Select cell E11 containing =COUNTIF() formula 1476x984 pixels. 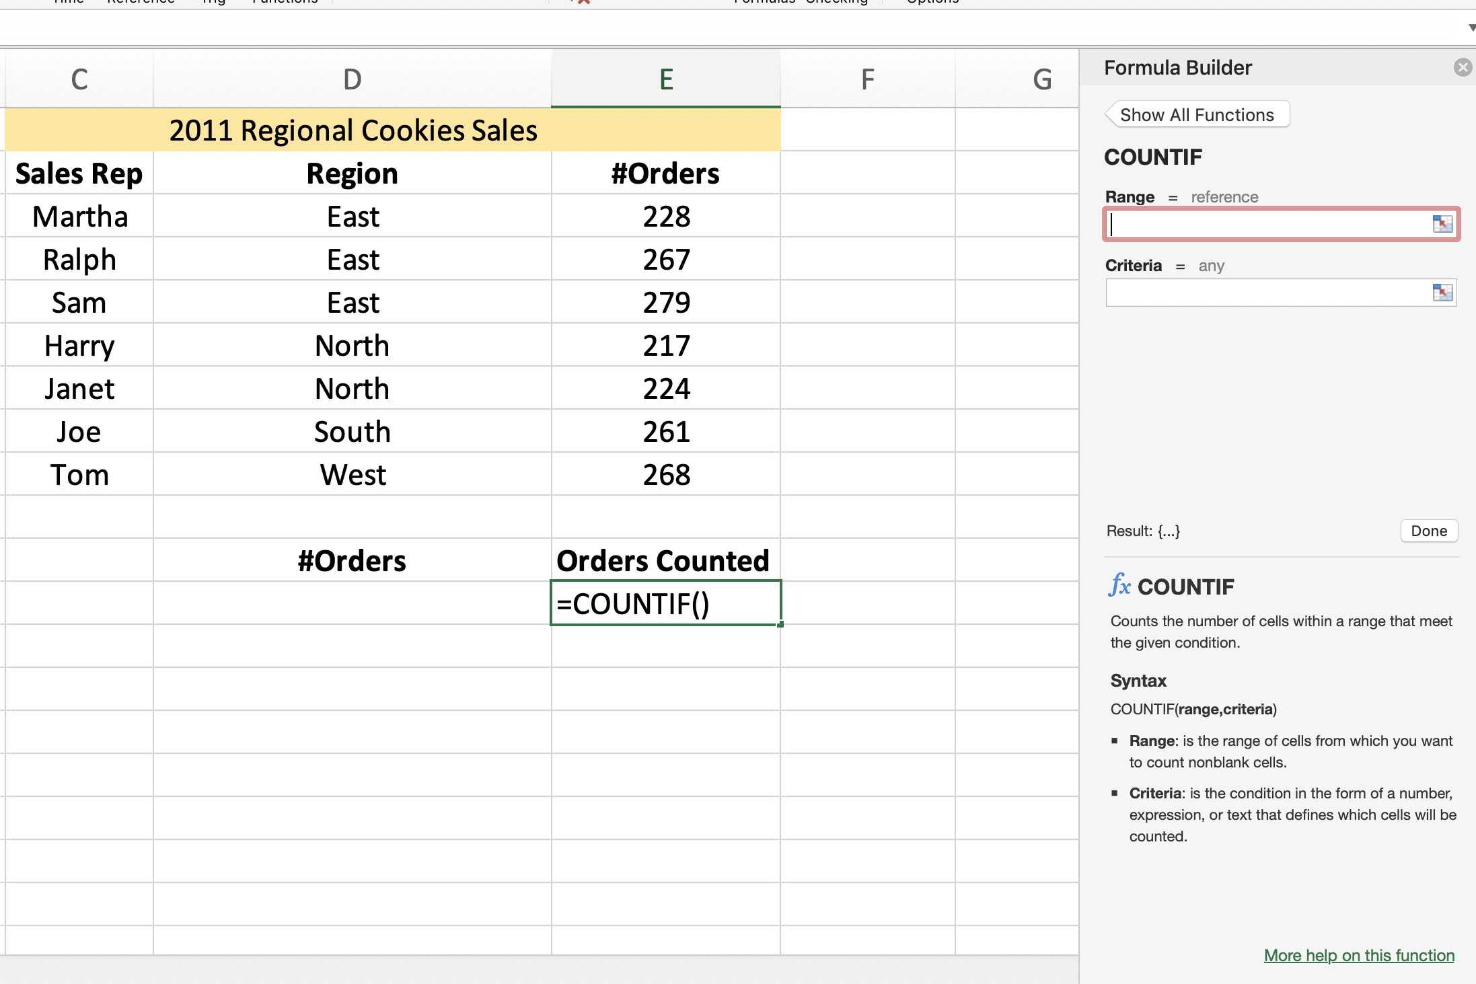[665, 602]
